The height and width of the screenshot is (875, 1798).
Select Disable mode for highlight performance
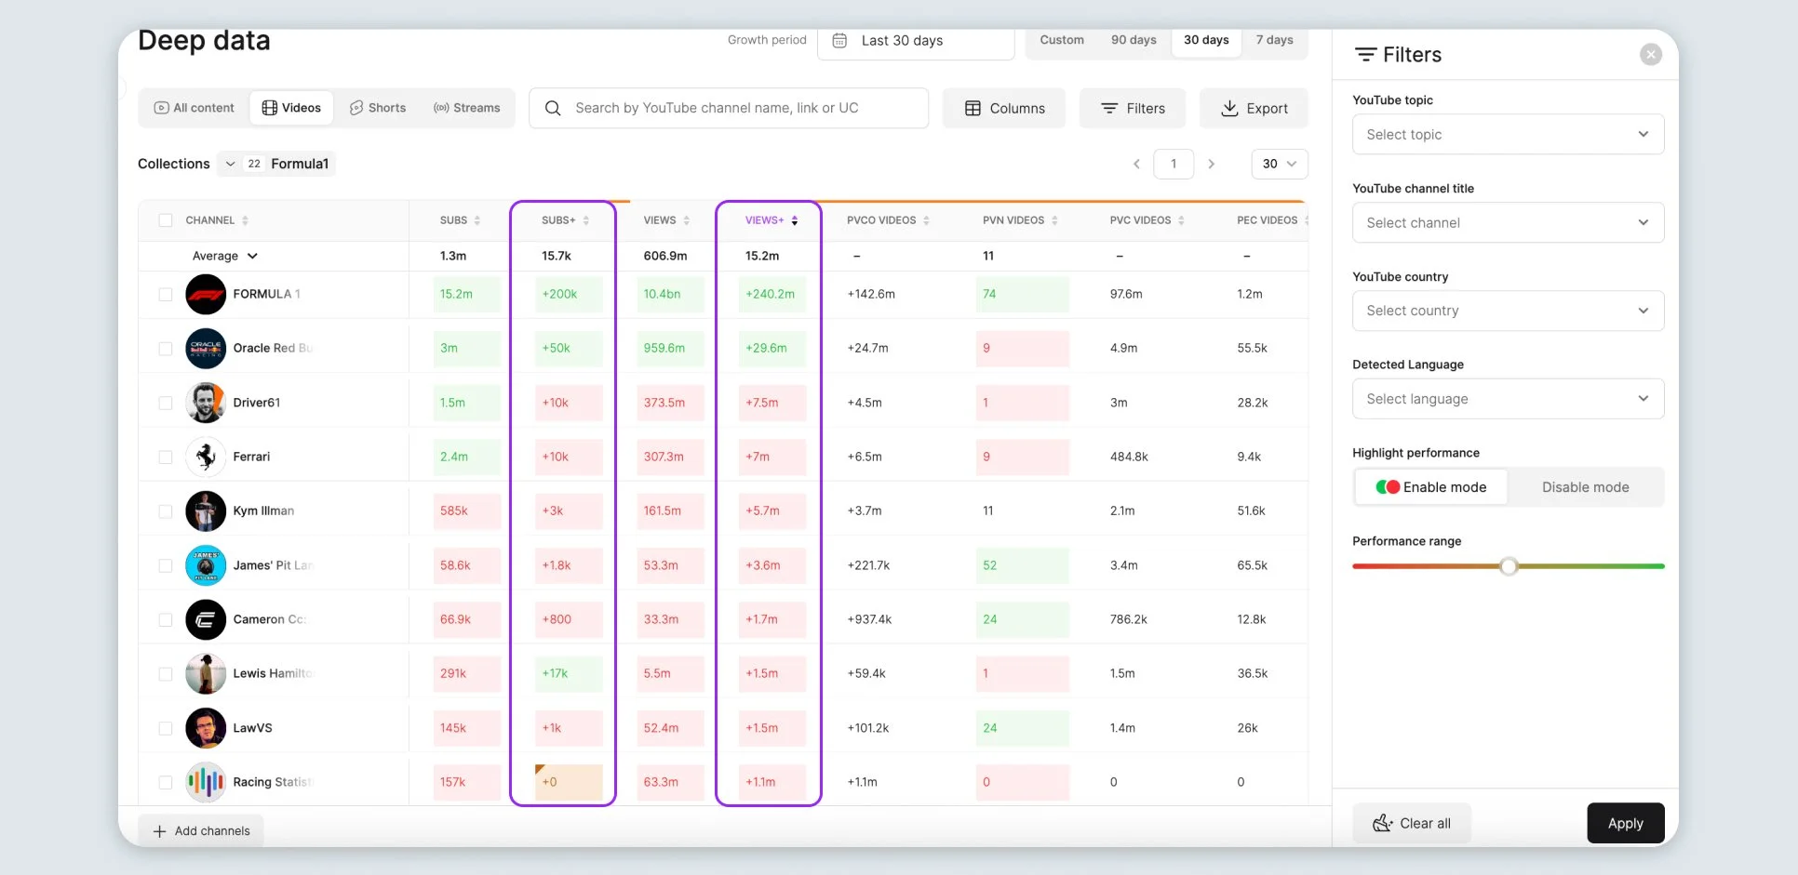tap(1585, 487)
